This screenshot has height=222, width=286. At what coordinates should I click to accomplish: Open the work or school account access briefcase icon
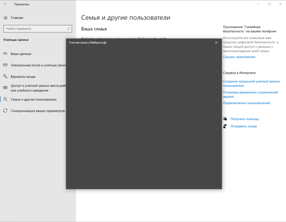click(x=5, y=88)
